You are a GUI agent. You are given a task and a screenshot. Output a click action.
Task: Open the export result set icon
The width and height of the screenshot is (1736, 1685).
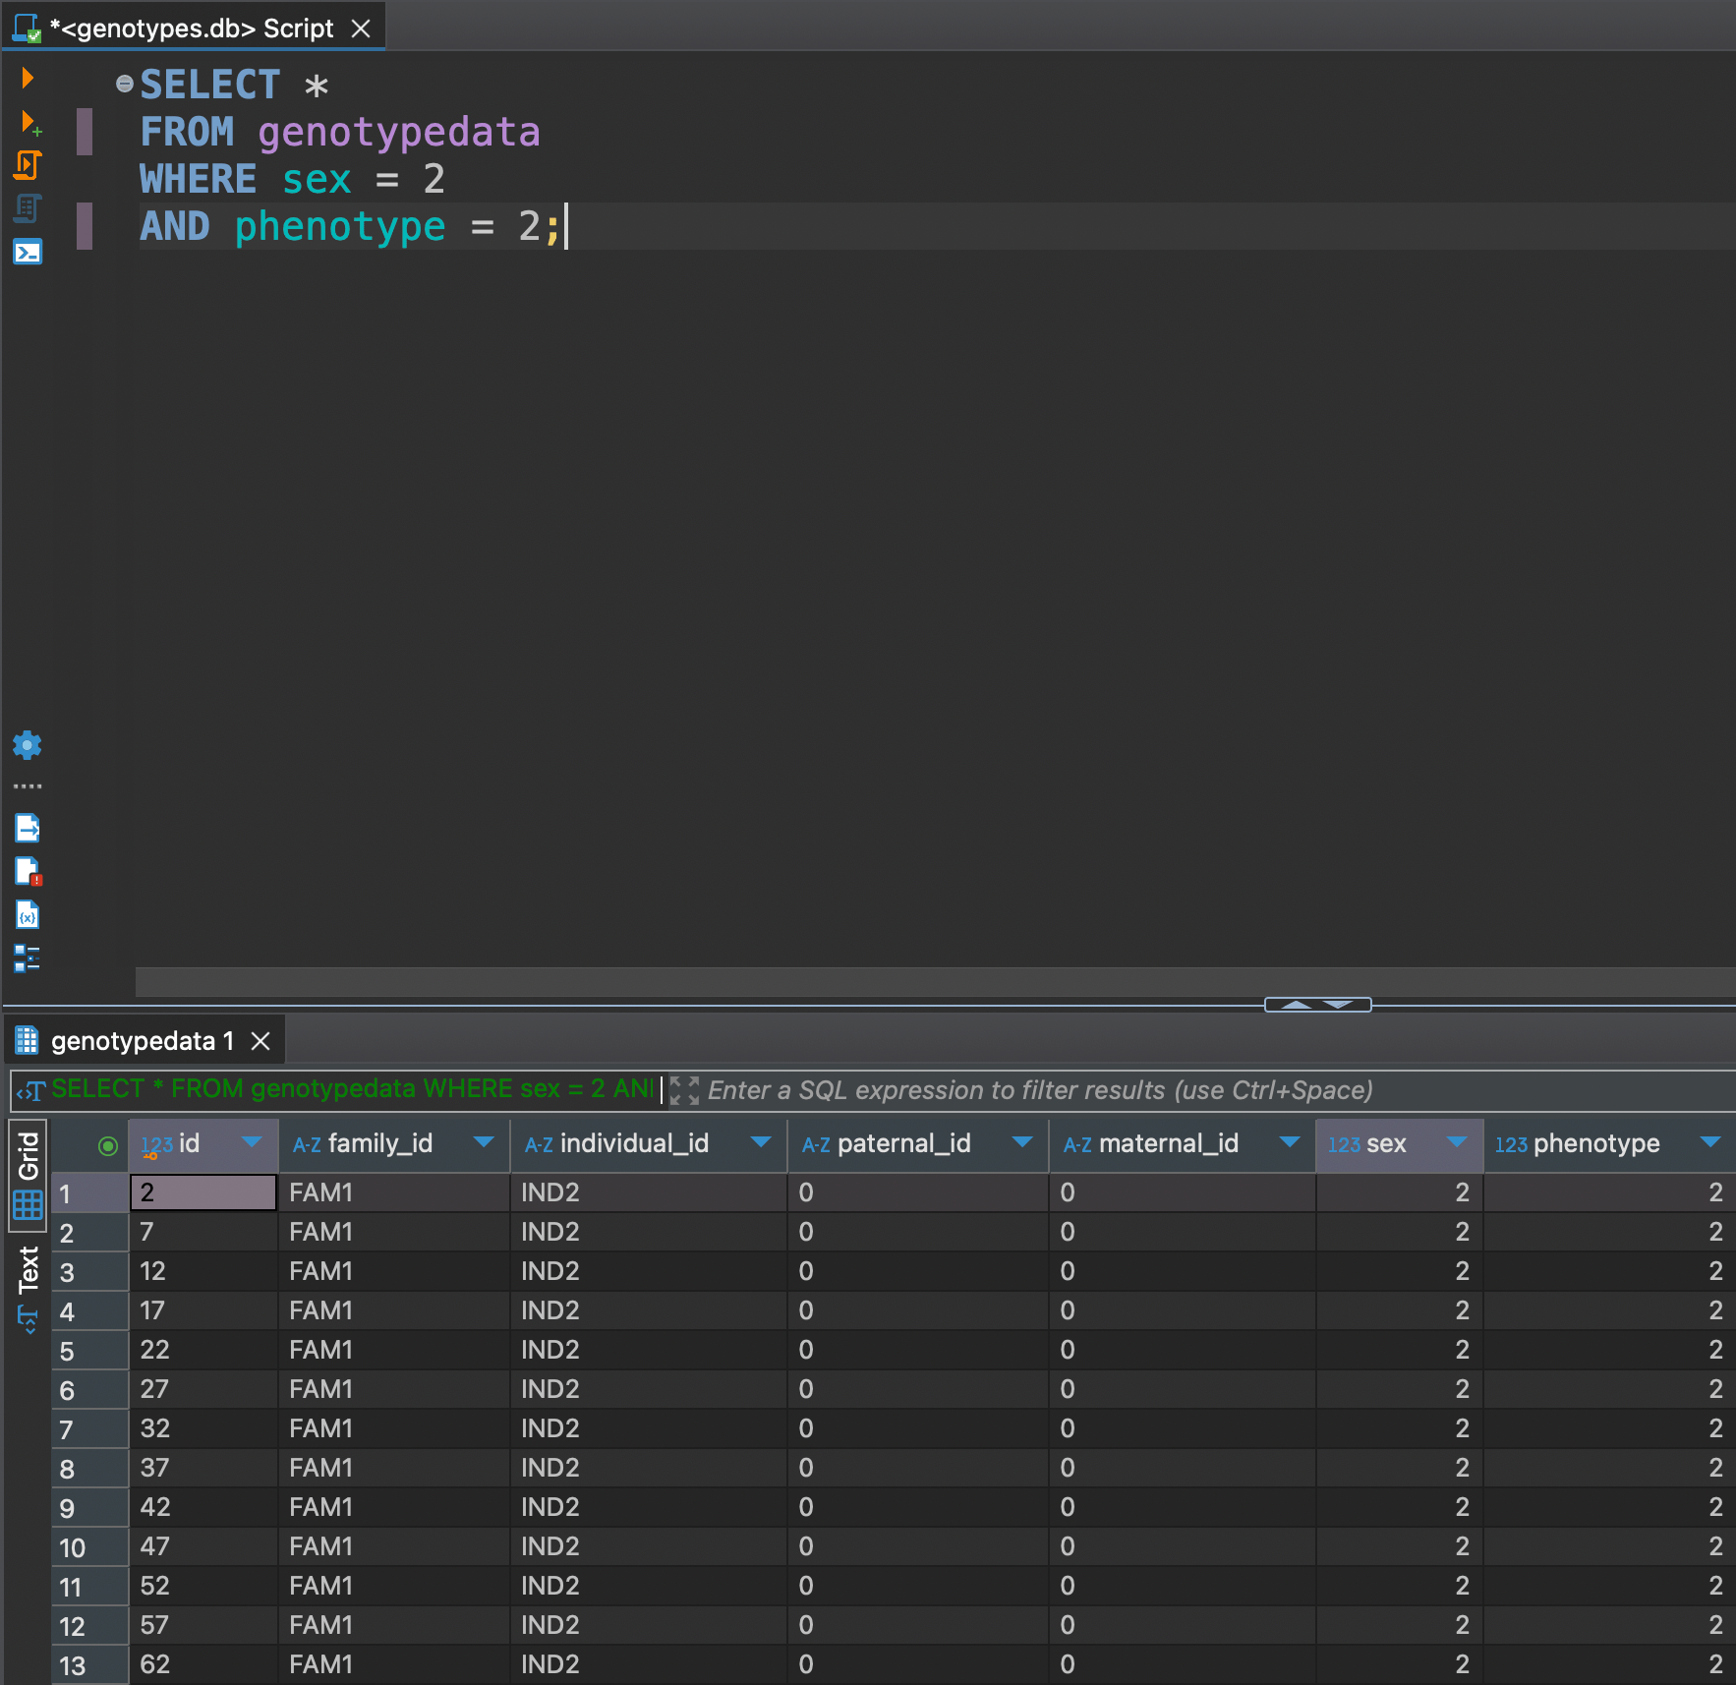(27, 827)
